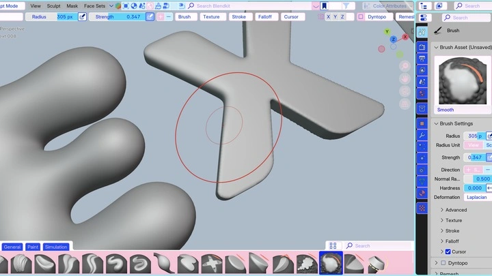Open the Brush popover in the header

pyautogui.click(x=184, y=16)
